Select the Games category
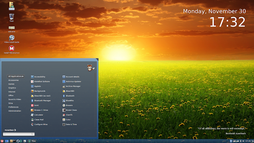 (12, 84)
